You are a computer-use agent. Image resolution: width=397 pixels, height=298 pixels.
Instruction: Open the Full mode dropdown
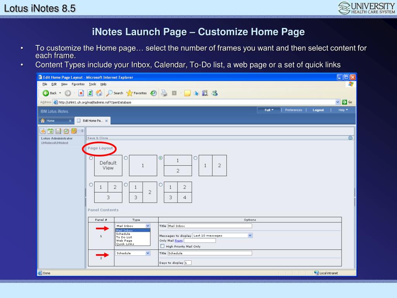point(269,110)
